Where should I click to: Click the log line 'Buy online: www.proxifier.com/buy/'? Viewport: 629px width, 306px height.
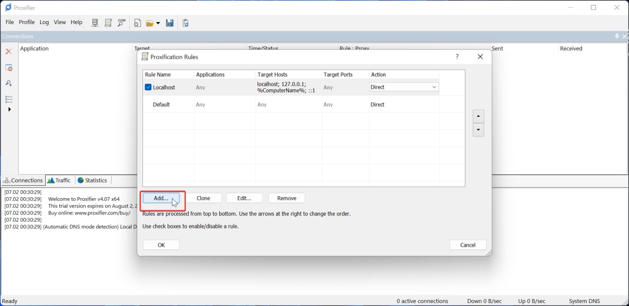click(x=89, y=213)
